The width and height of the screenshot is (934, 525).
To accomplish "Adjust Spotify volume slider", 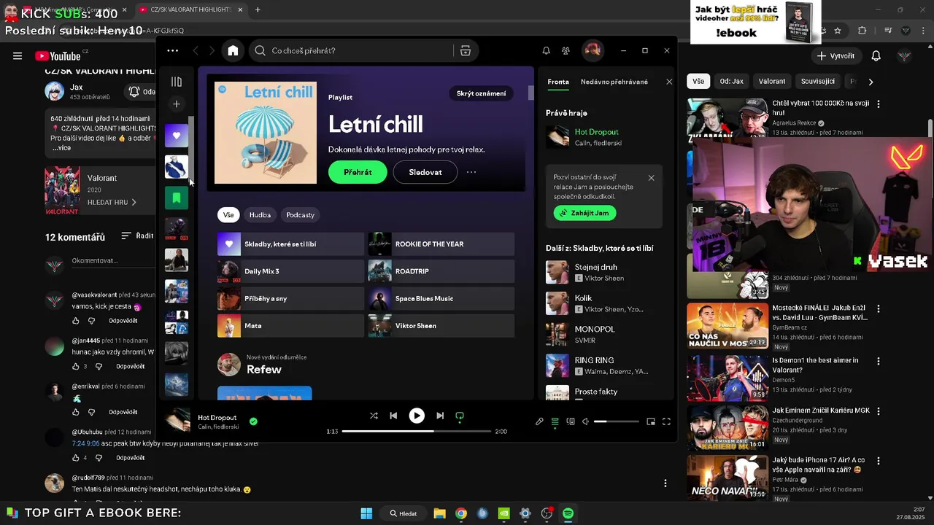I will (617, 421).
